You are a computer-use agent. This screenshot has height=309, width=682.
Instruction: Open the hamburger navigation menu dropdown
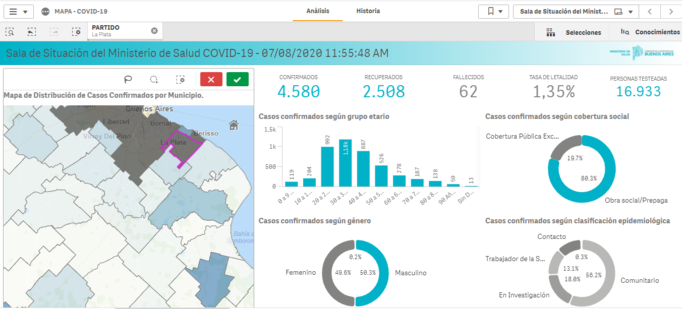[x=19, y=12]
